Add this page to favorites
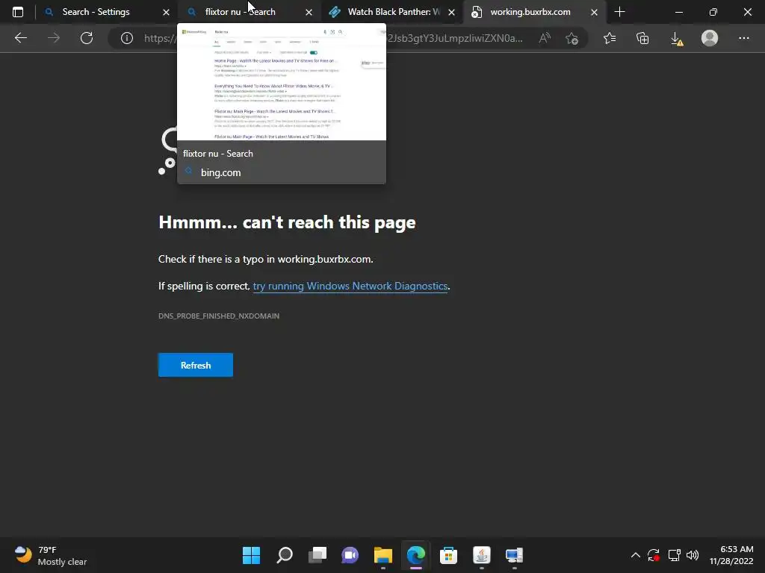The width and height of the screenshot is (765, 573). pyautogui.click(x=572, y=38)
